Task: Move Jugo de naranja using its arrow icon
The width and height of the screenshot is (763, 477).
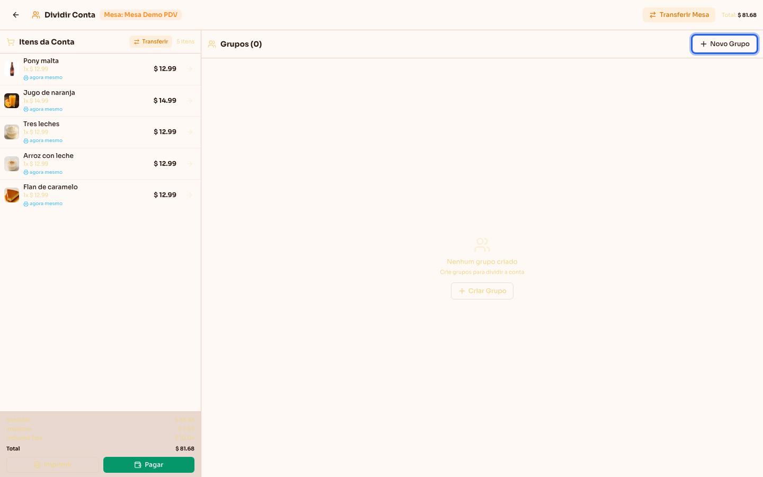Action: coord(190,101)
